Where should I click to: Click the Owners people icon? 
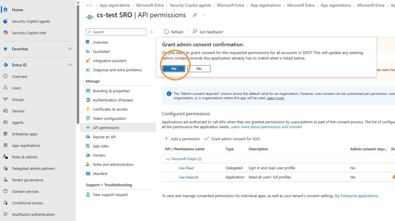pos(88,155)
